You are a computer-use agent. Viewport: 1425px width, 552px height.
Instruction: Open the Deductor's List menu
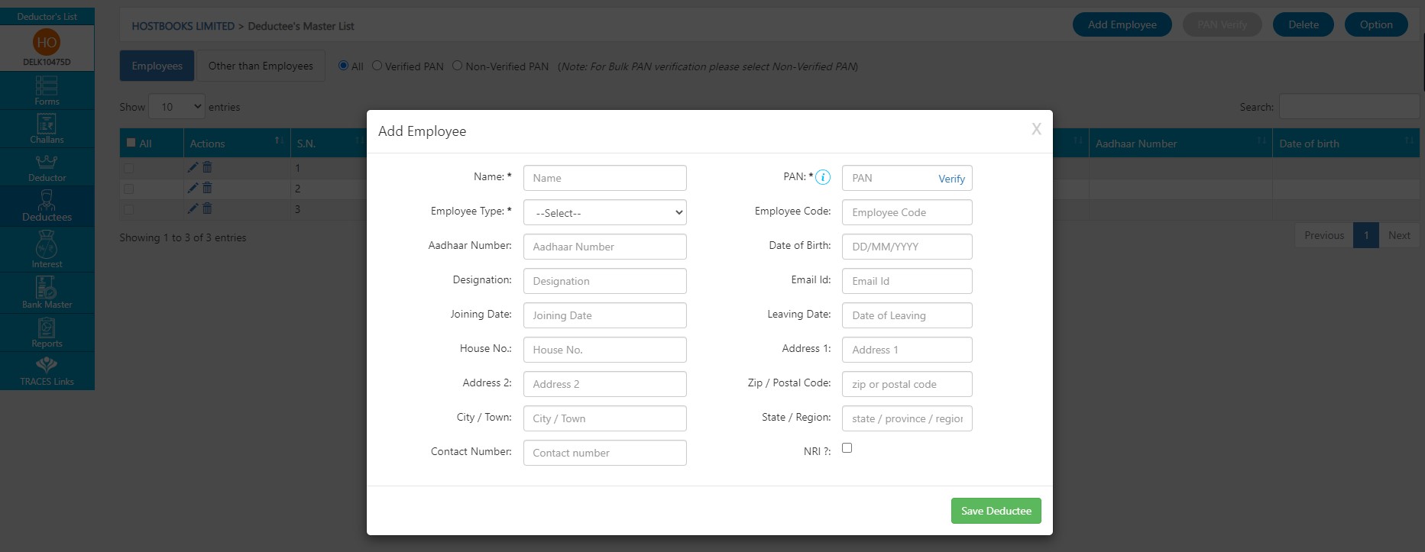47,16
